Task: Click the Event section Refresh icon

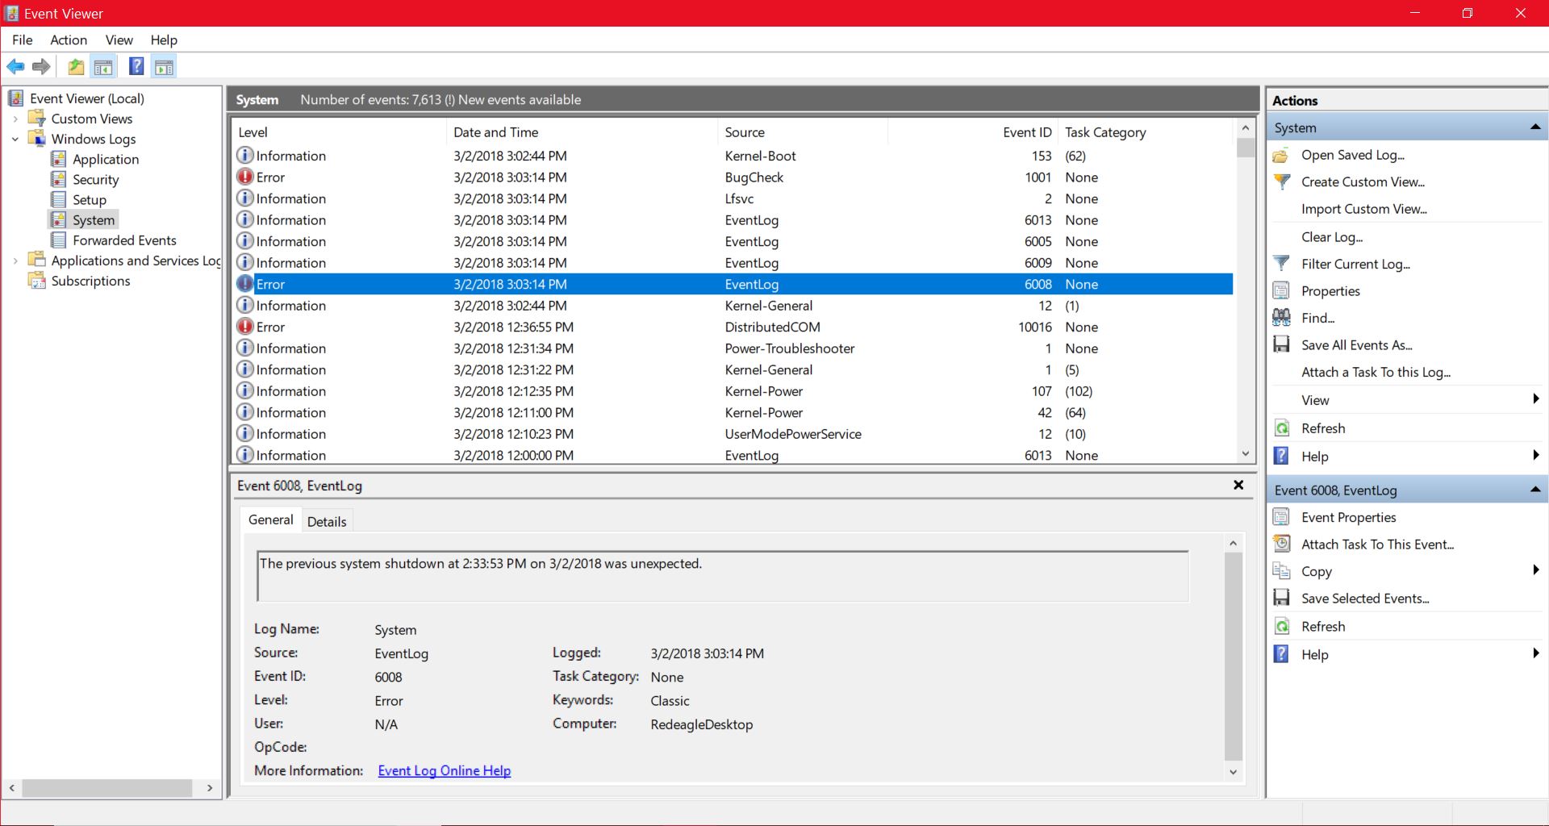Action: tap(1281, 626)
